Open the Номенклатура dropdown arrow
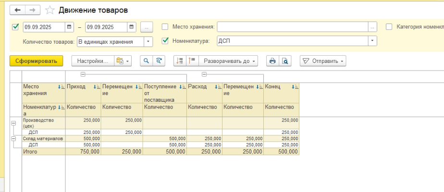The width and height of the screenshot is (444, 192). (372, 41)
